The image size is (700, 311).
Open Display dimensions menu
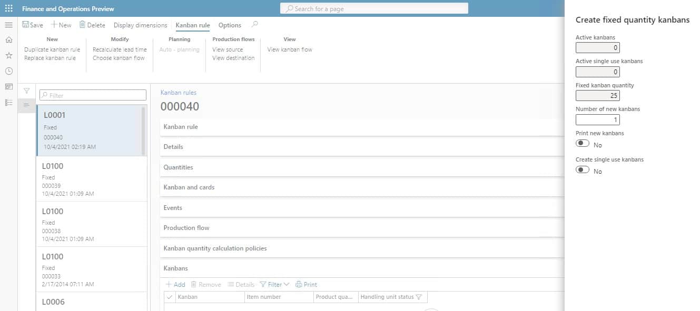pos(140,25)
